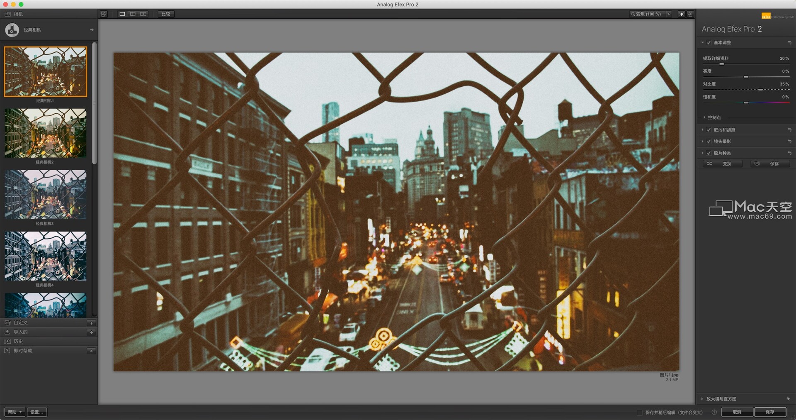Reset the 镜头晕影 section with undo arrow
The height and width of the screenshot is (420, 796).
(789, 142)
